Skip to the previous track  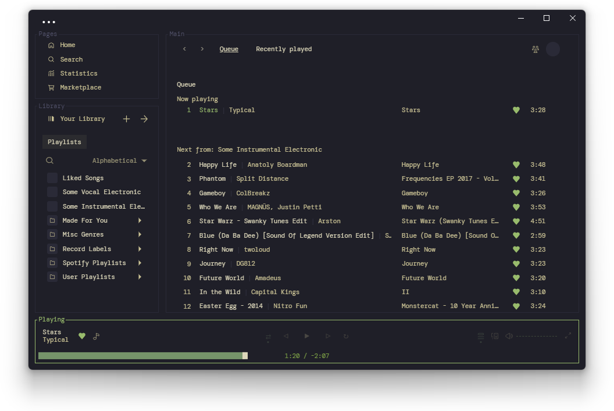point(286,336)
